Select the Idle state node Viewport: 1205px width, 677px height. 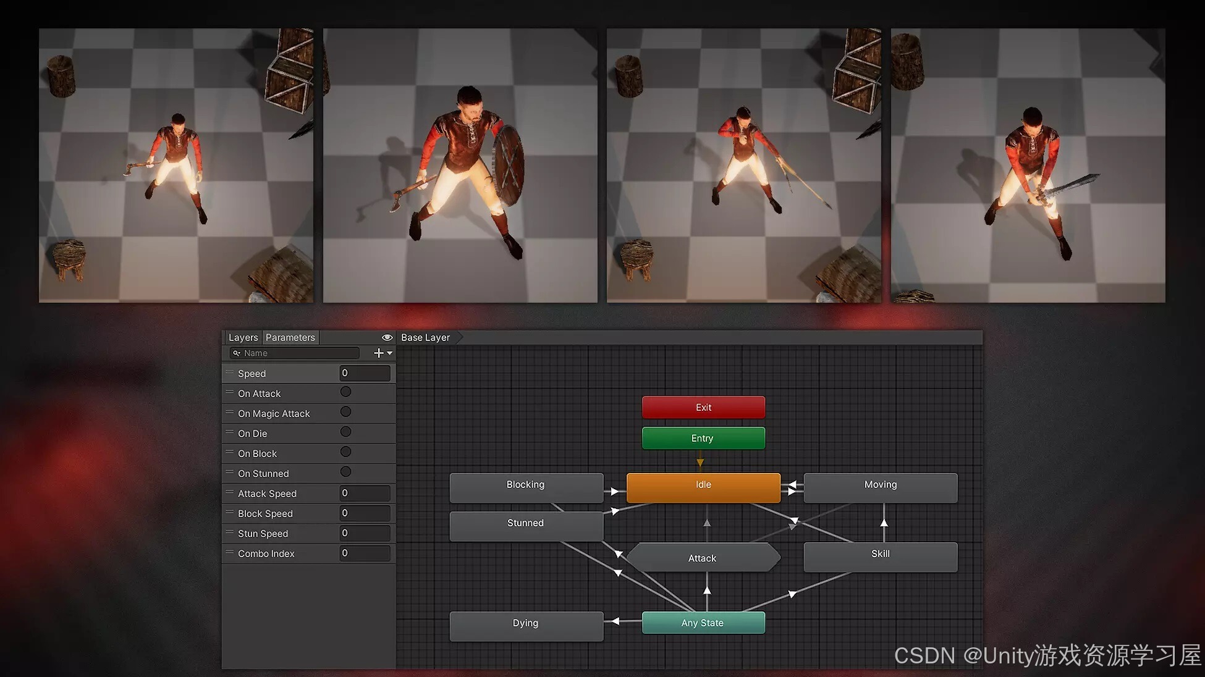point(703,485)
